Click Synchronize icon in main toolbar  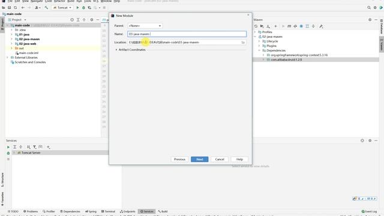point(15,8)
